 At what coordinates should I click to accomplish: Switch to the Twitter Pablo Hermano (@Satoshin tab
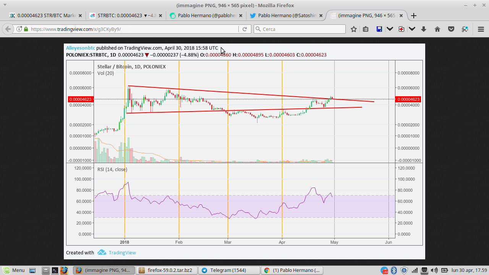click(287, 16)
